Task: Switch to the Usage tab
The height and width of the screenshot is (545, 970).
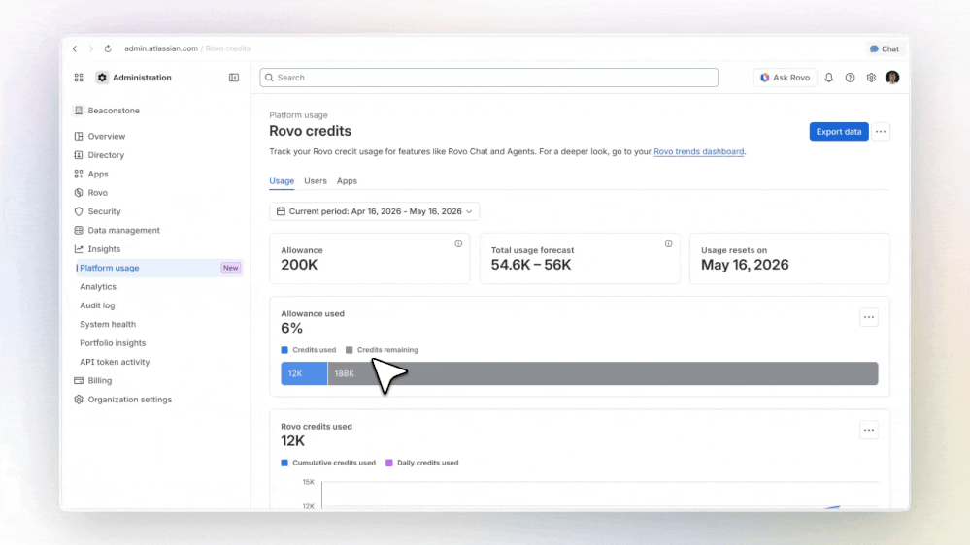Action: (282, 181)
